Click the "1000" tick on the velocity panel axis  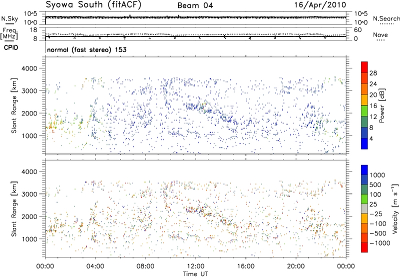[29, 239]
